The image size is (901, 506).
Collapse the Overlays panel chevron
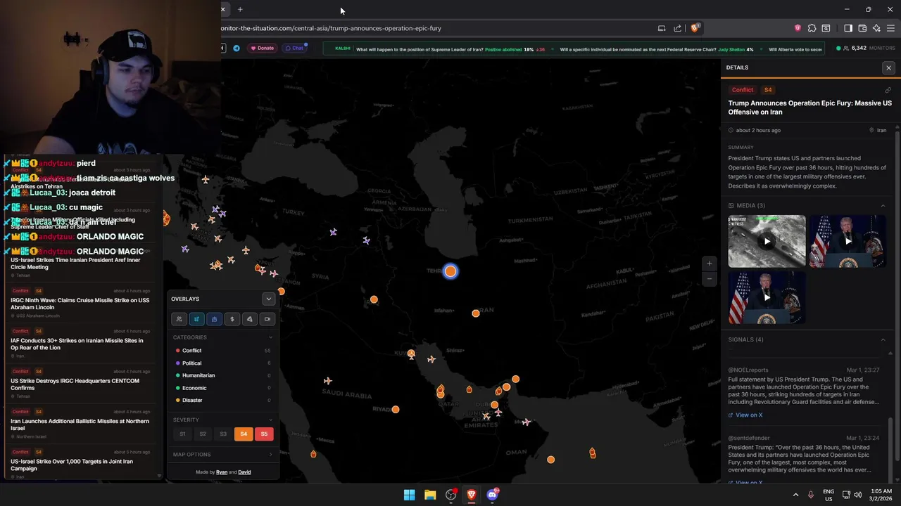[x=268, y=299]
